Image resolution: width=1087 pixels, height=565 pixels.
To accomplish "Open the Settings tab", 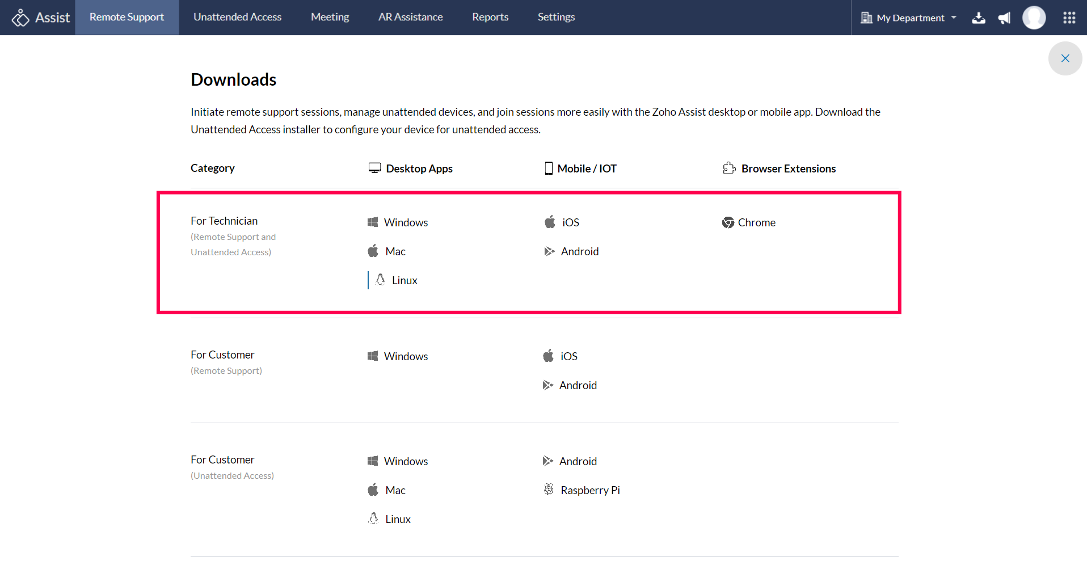I will pos(556,17).
